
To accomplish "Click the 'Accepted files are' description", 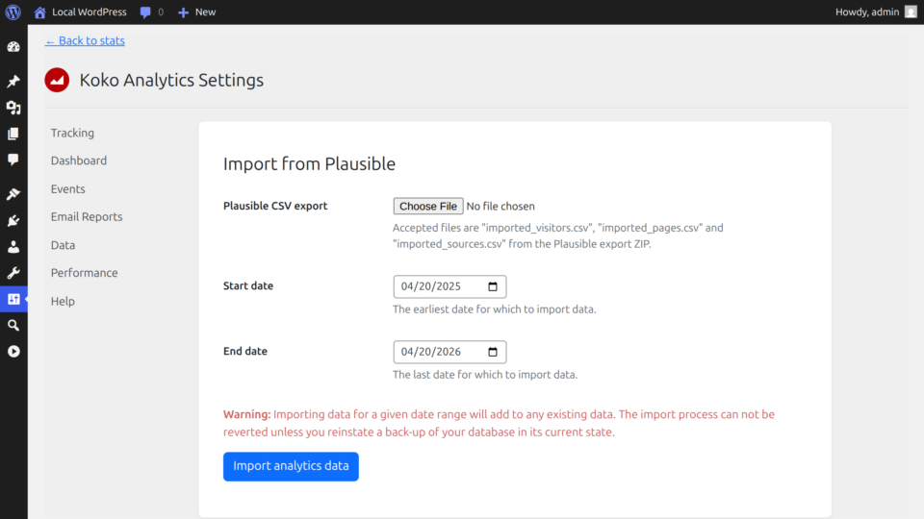I will point(558,236).
